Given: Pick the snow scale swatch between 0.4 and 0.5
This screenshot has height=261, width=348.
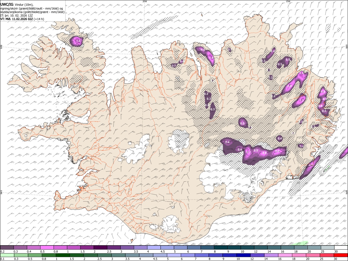Looking at the screenshot, I should tap(33, 247).
